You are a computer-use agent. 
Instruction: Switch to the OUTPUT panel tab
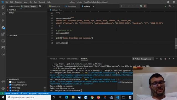coord(62,59)
